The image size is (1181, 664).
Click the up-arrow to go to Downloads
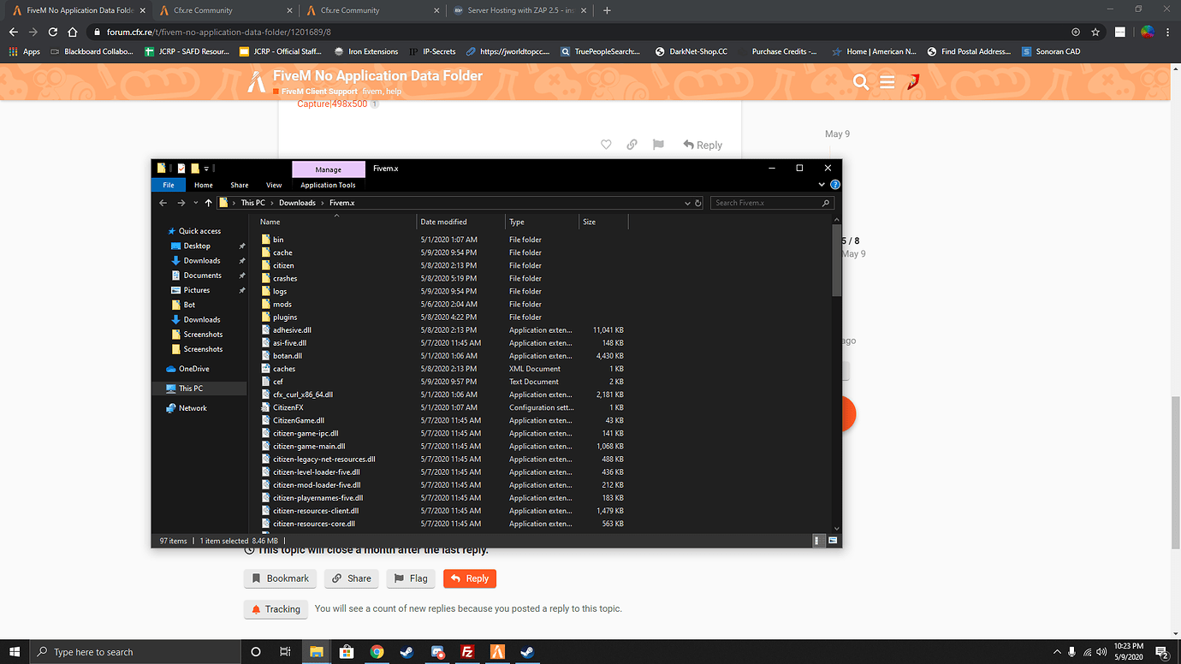click(208, 202)
